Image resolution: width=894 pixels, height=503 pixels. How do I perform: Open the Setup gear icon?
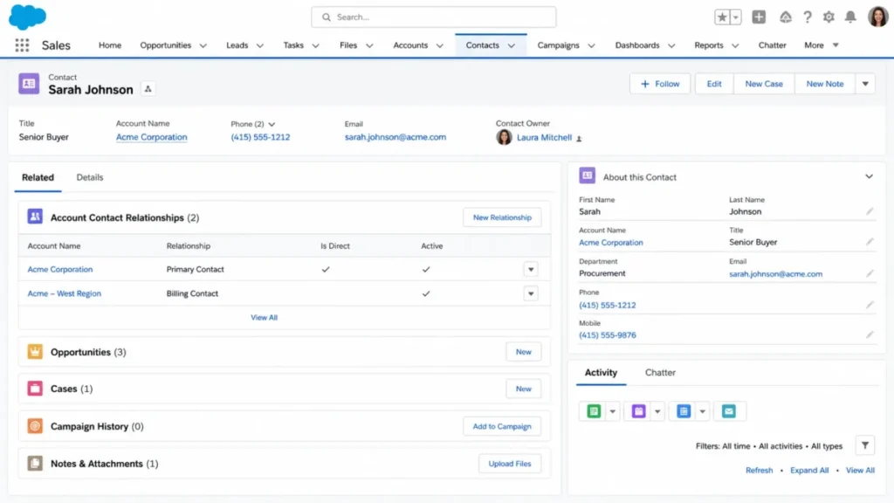coord(829,17)
